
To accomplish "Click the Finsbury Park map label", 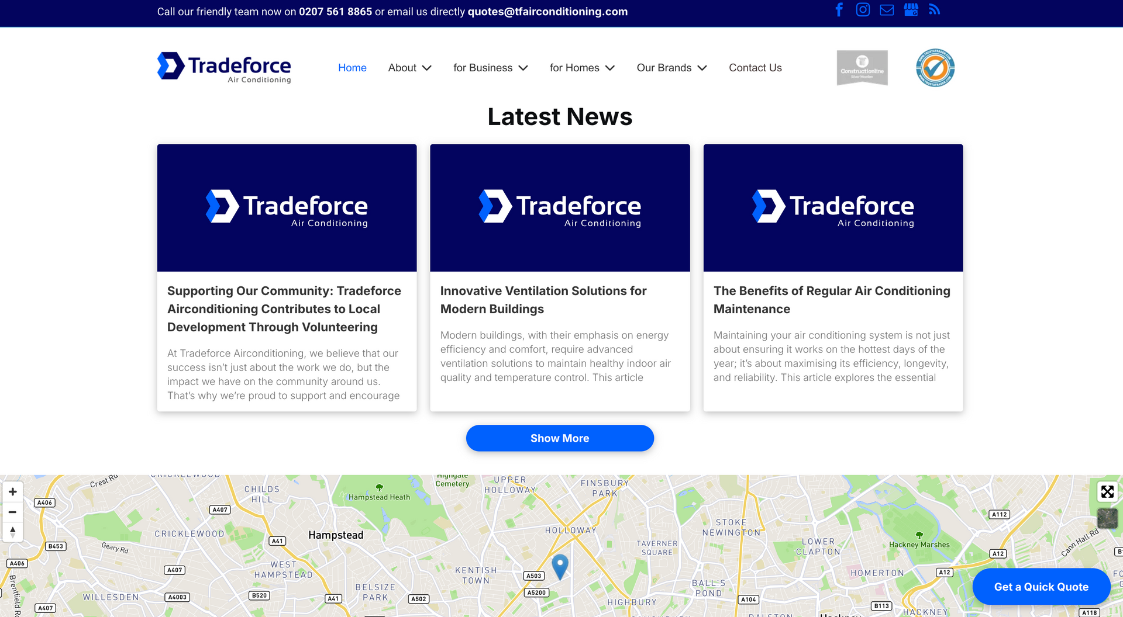I will [605, 488].
